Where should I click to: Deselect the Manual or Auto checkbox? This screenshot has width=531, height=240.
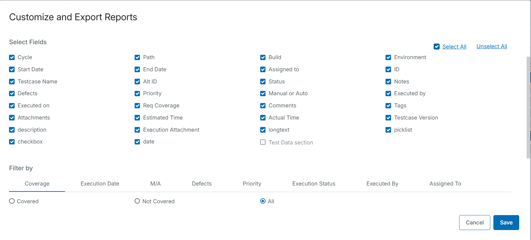(263, 93)
